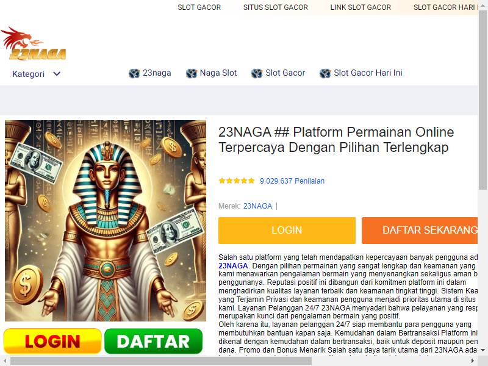Screen dimensions: 488x366
Task: Click the yellow LOGIN image button
Action: tap(52, 341)
